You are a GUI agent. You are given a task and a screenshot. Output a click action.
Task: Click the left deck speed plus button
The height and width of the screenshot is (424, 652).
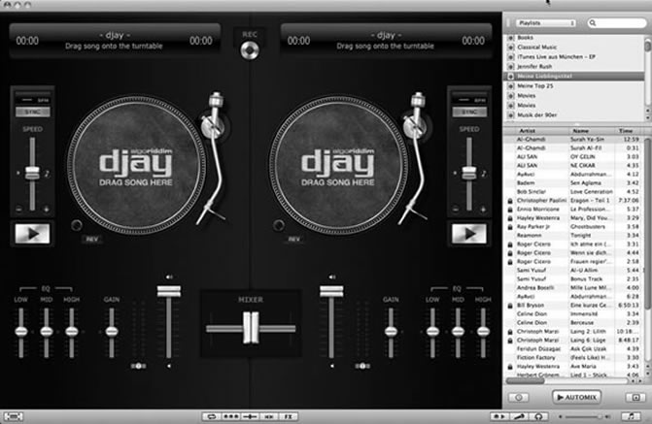(47, 210)
